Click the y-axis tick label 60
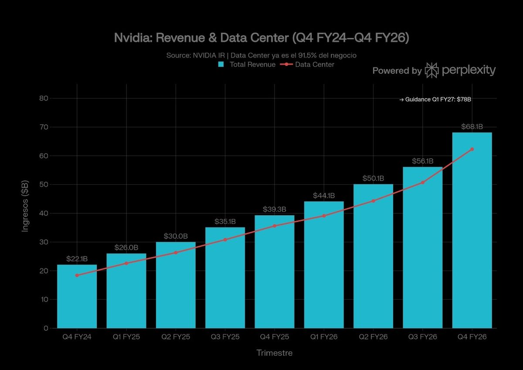The image size is (523, 370). click(43, 156)
